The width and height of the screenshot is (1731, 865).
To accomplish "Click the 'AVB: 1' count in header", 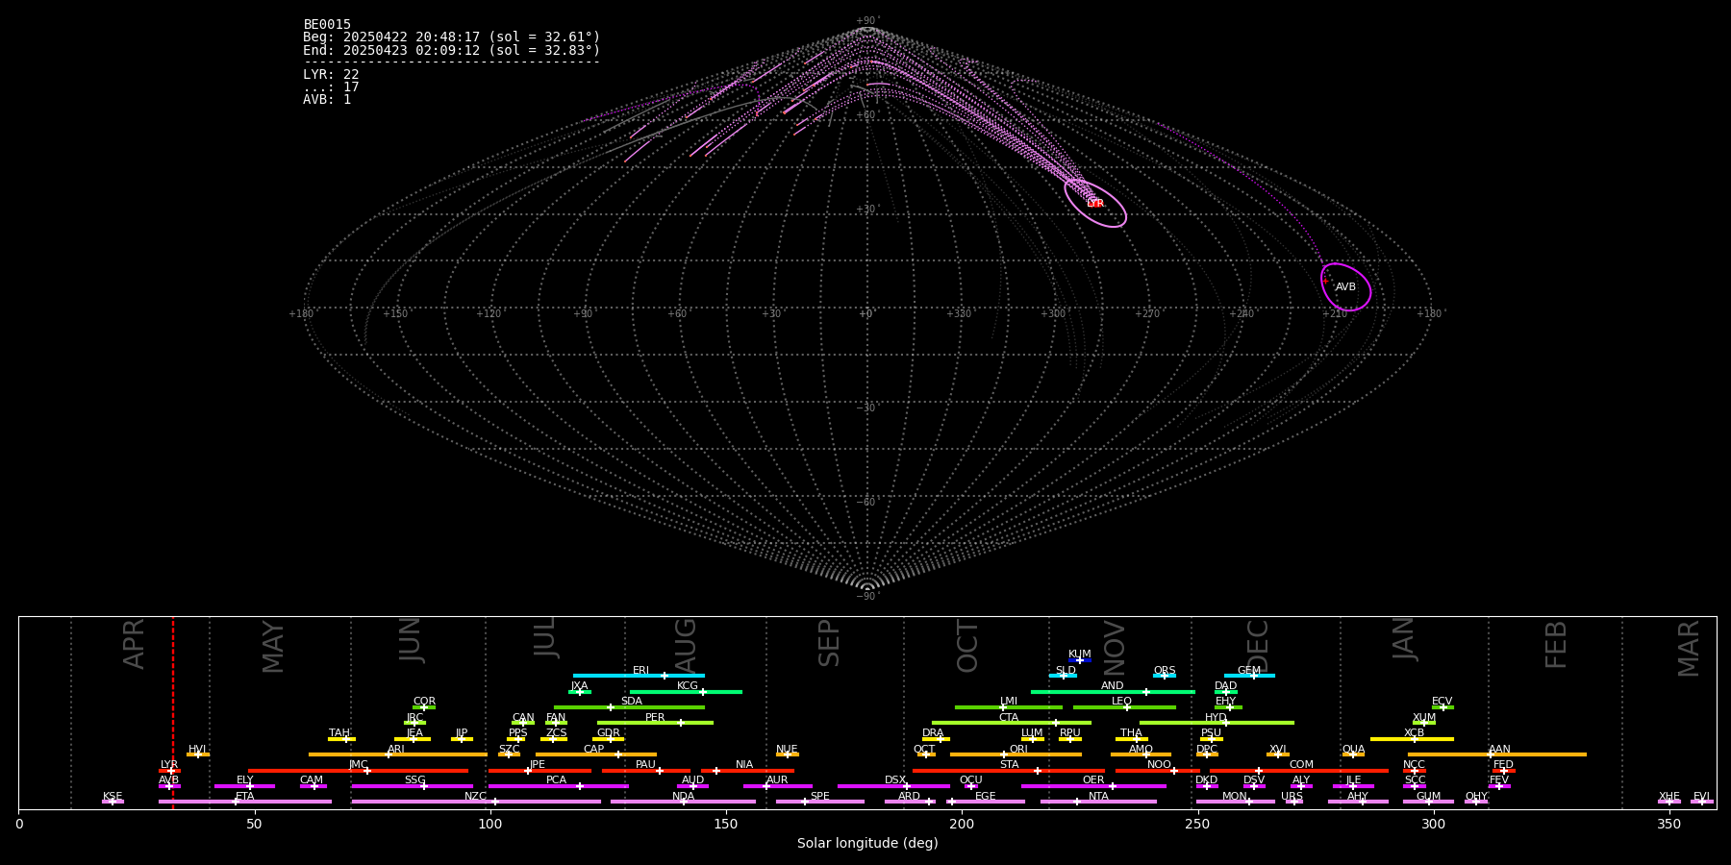I will pos(327,99).
